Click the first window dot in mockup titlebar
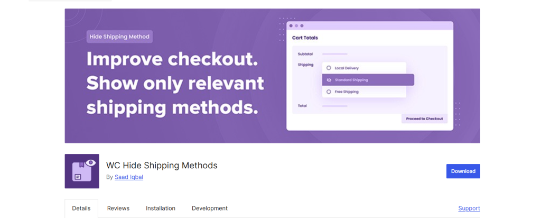 coord(291,25)
